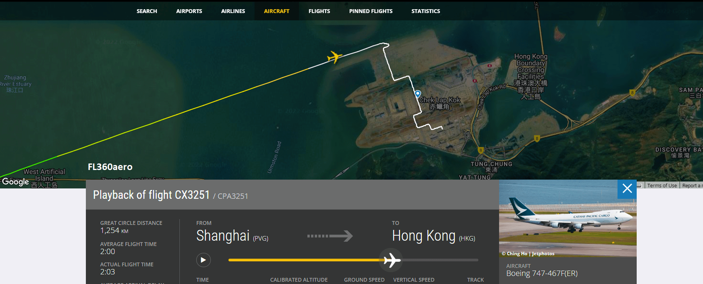The image size is (703, 284).
Task: Click the Ching Ho Jetphotos credit
Action: (528, 254)
